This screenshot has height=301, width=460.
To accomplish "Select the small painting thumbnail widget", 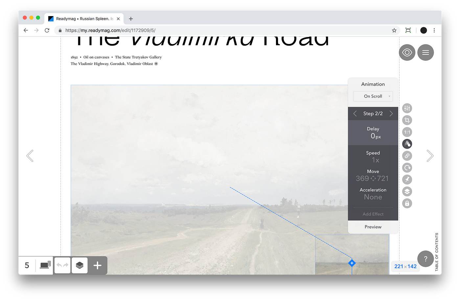I will coord(352,255).
